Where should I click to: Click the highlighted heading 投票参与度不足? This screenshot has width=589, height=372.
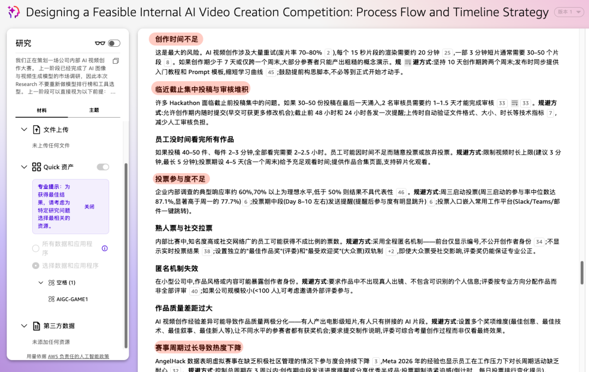tap(181, 179)
